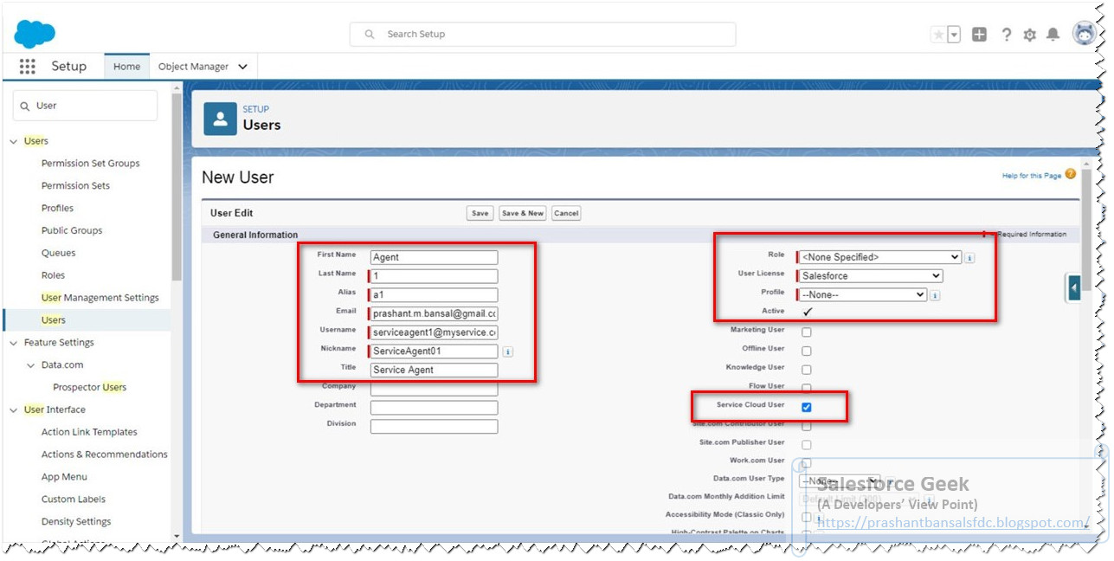Open the help question mark icon
The width and height of the screenshot is (1114, 561).
(x=1006, y=35)
